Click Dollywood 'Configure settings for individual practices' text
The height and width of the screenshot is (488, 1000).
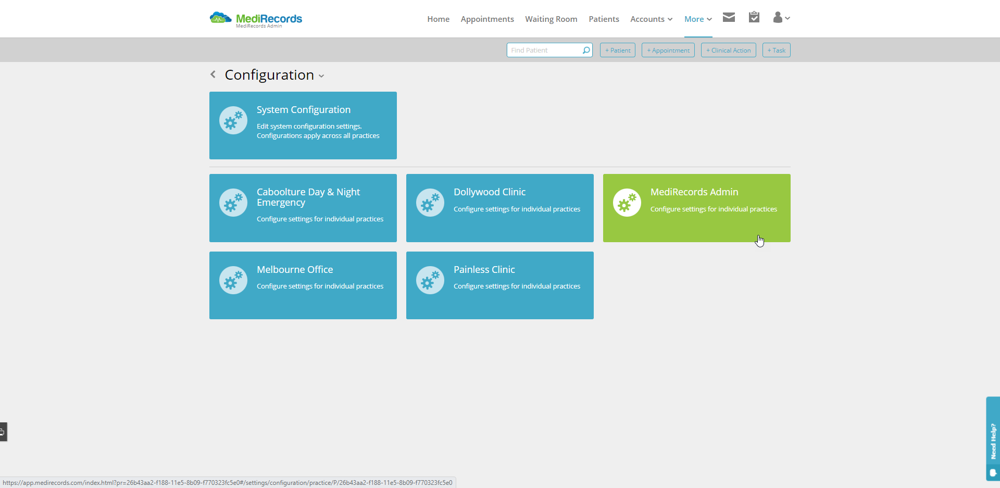pos(517,209)
